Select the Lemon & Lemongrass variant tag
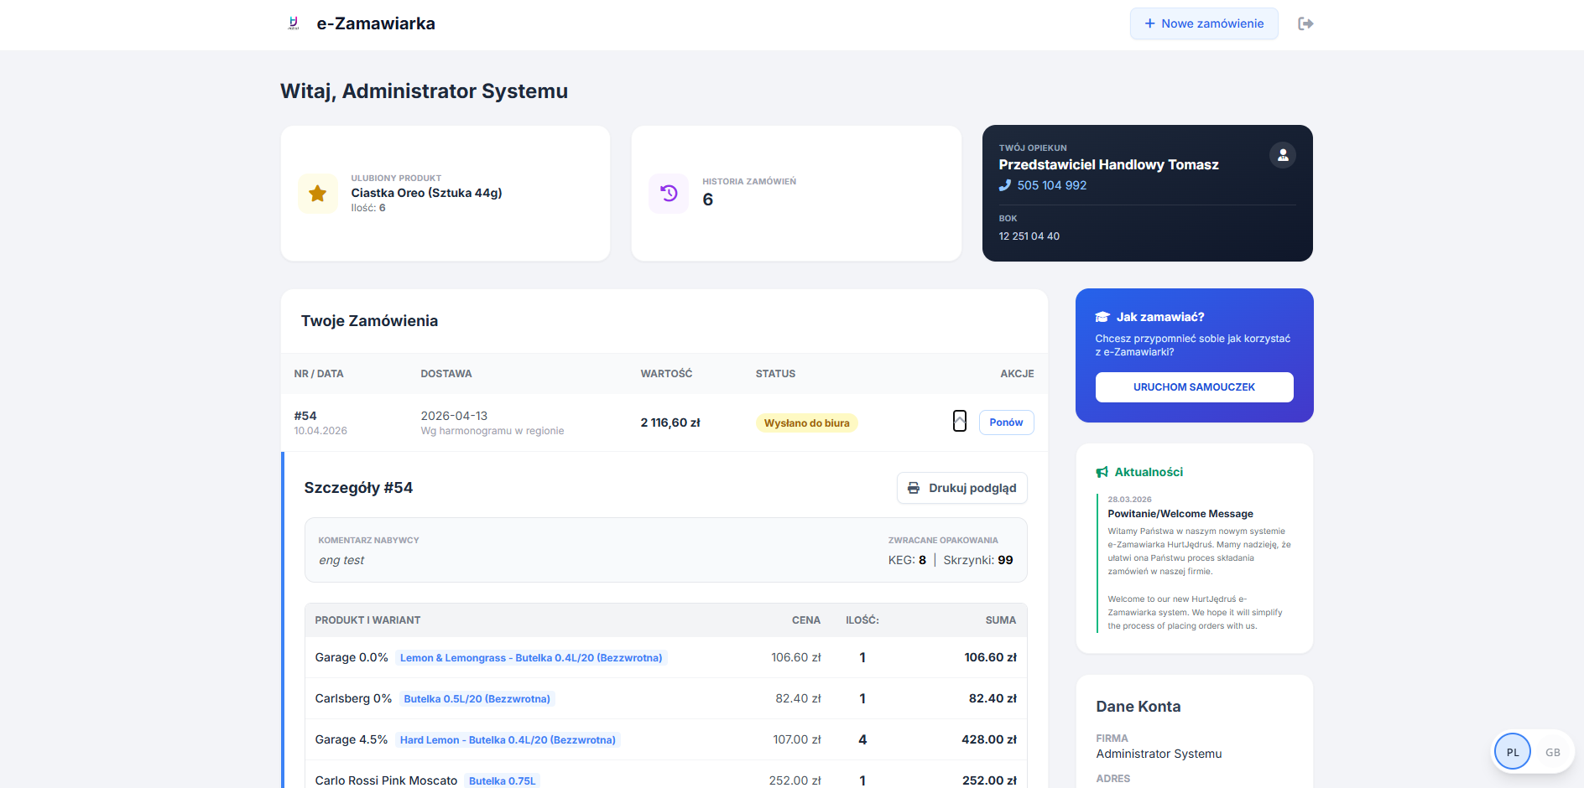Image resolution: width=1584 pixels, height=788 pixels. point(531,658)
